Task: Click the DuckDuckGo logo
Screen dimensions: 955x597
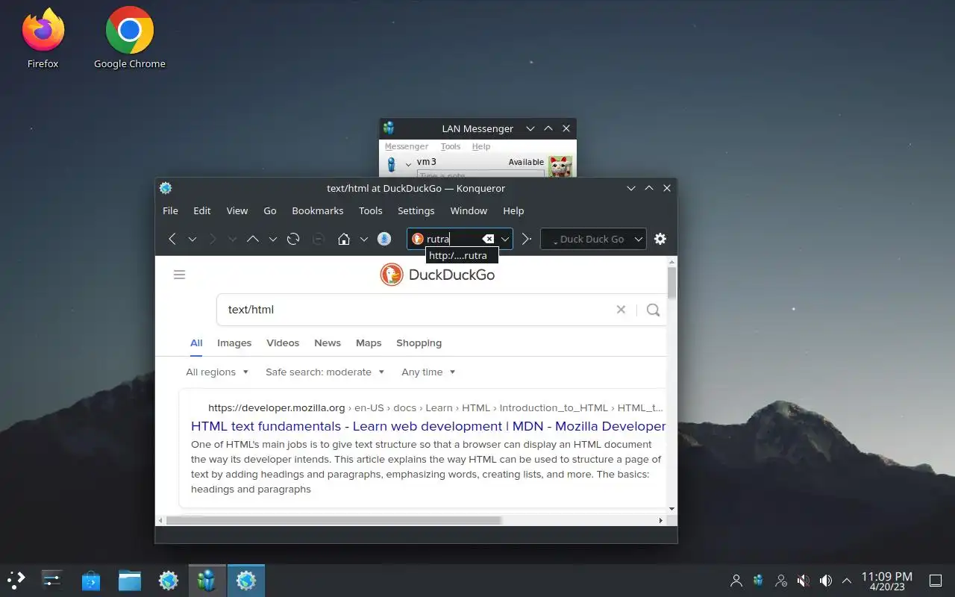Action: click(437, 275)
